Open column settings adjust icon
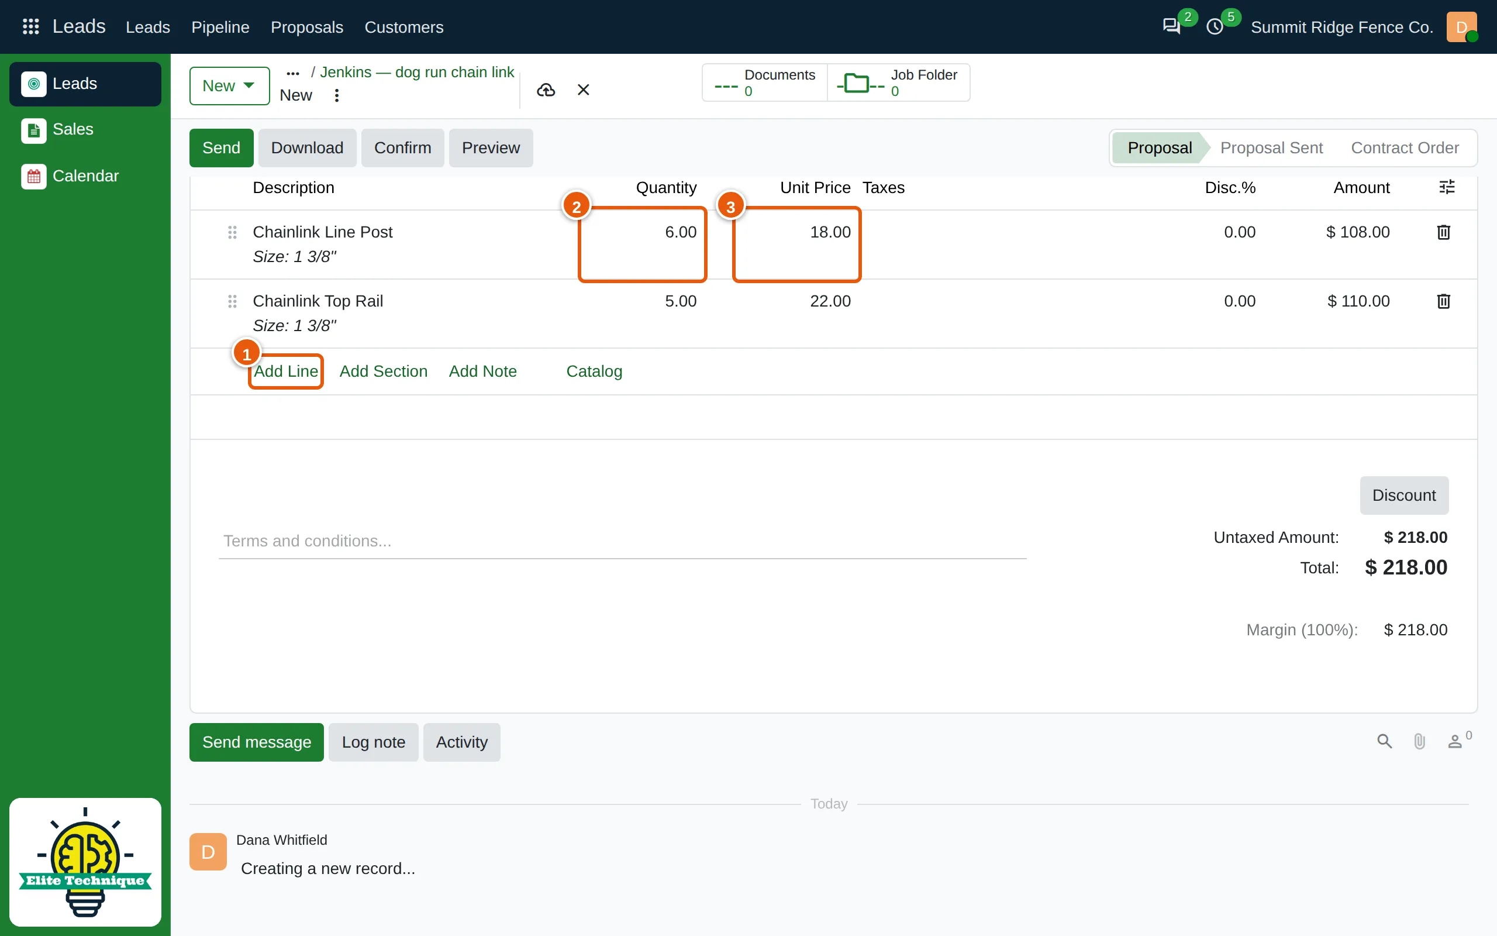Screen dimensions: 1497x936 coord(1447,187)
